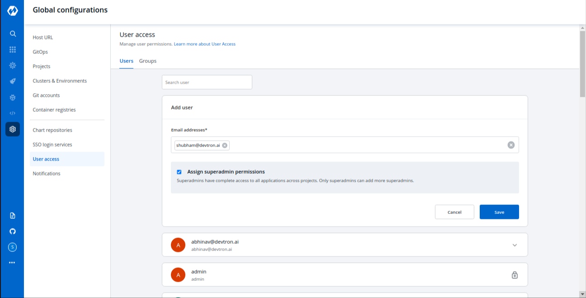Open the GitHub icon in sidebar
The height and width of the screenshot is (298, 586).
point(13,231)
